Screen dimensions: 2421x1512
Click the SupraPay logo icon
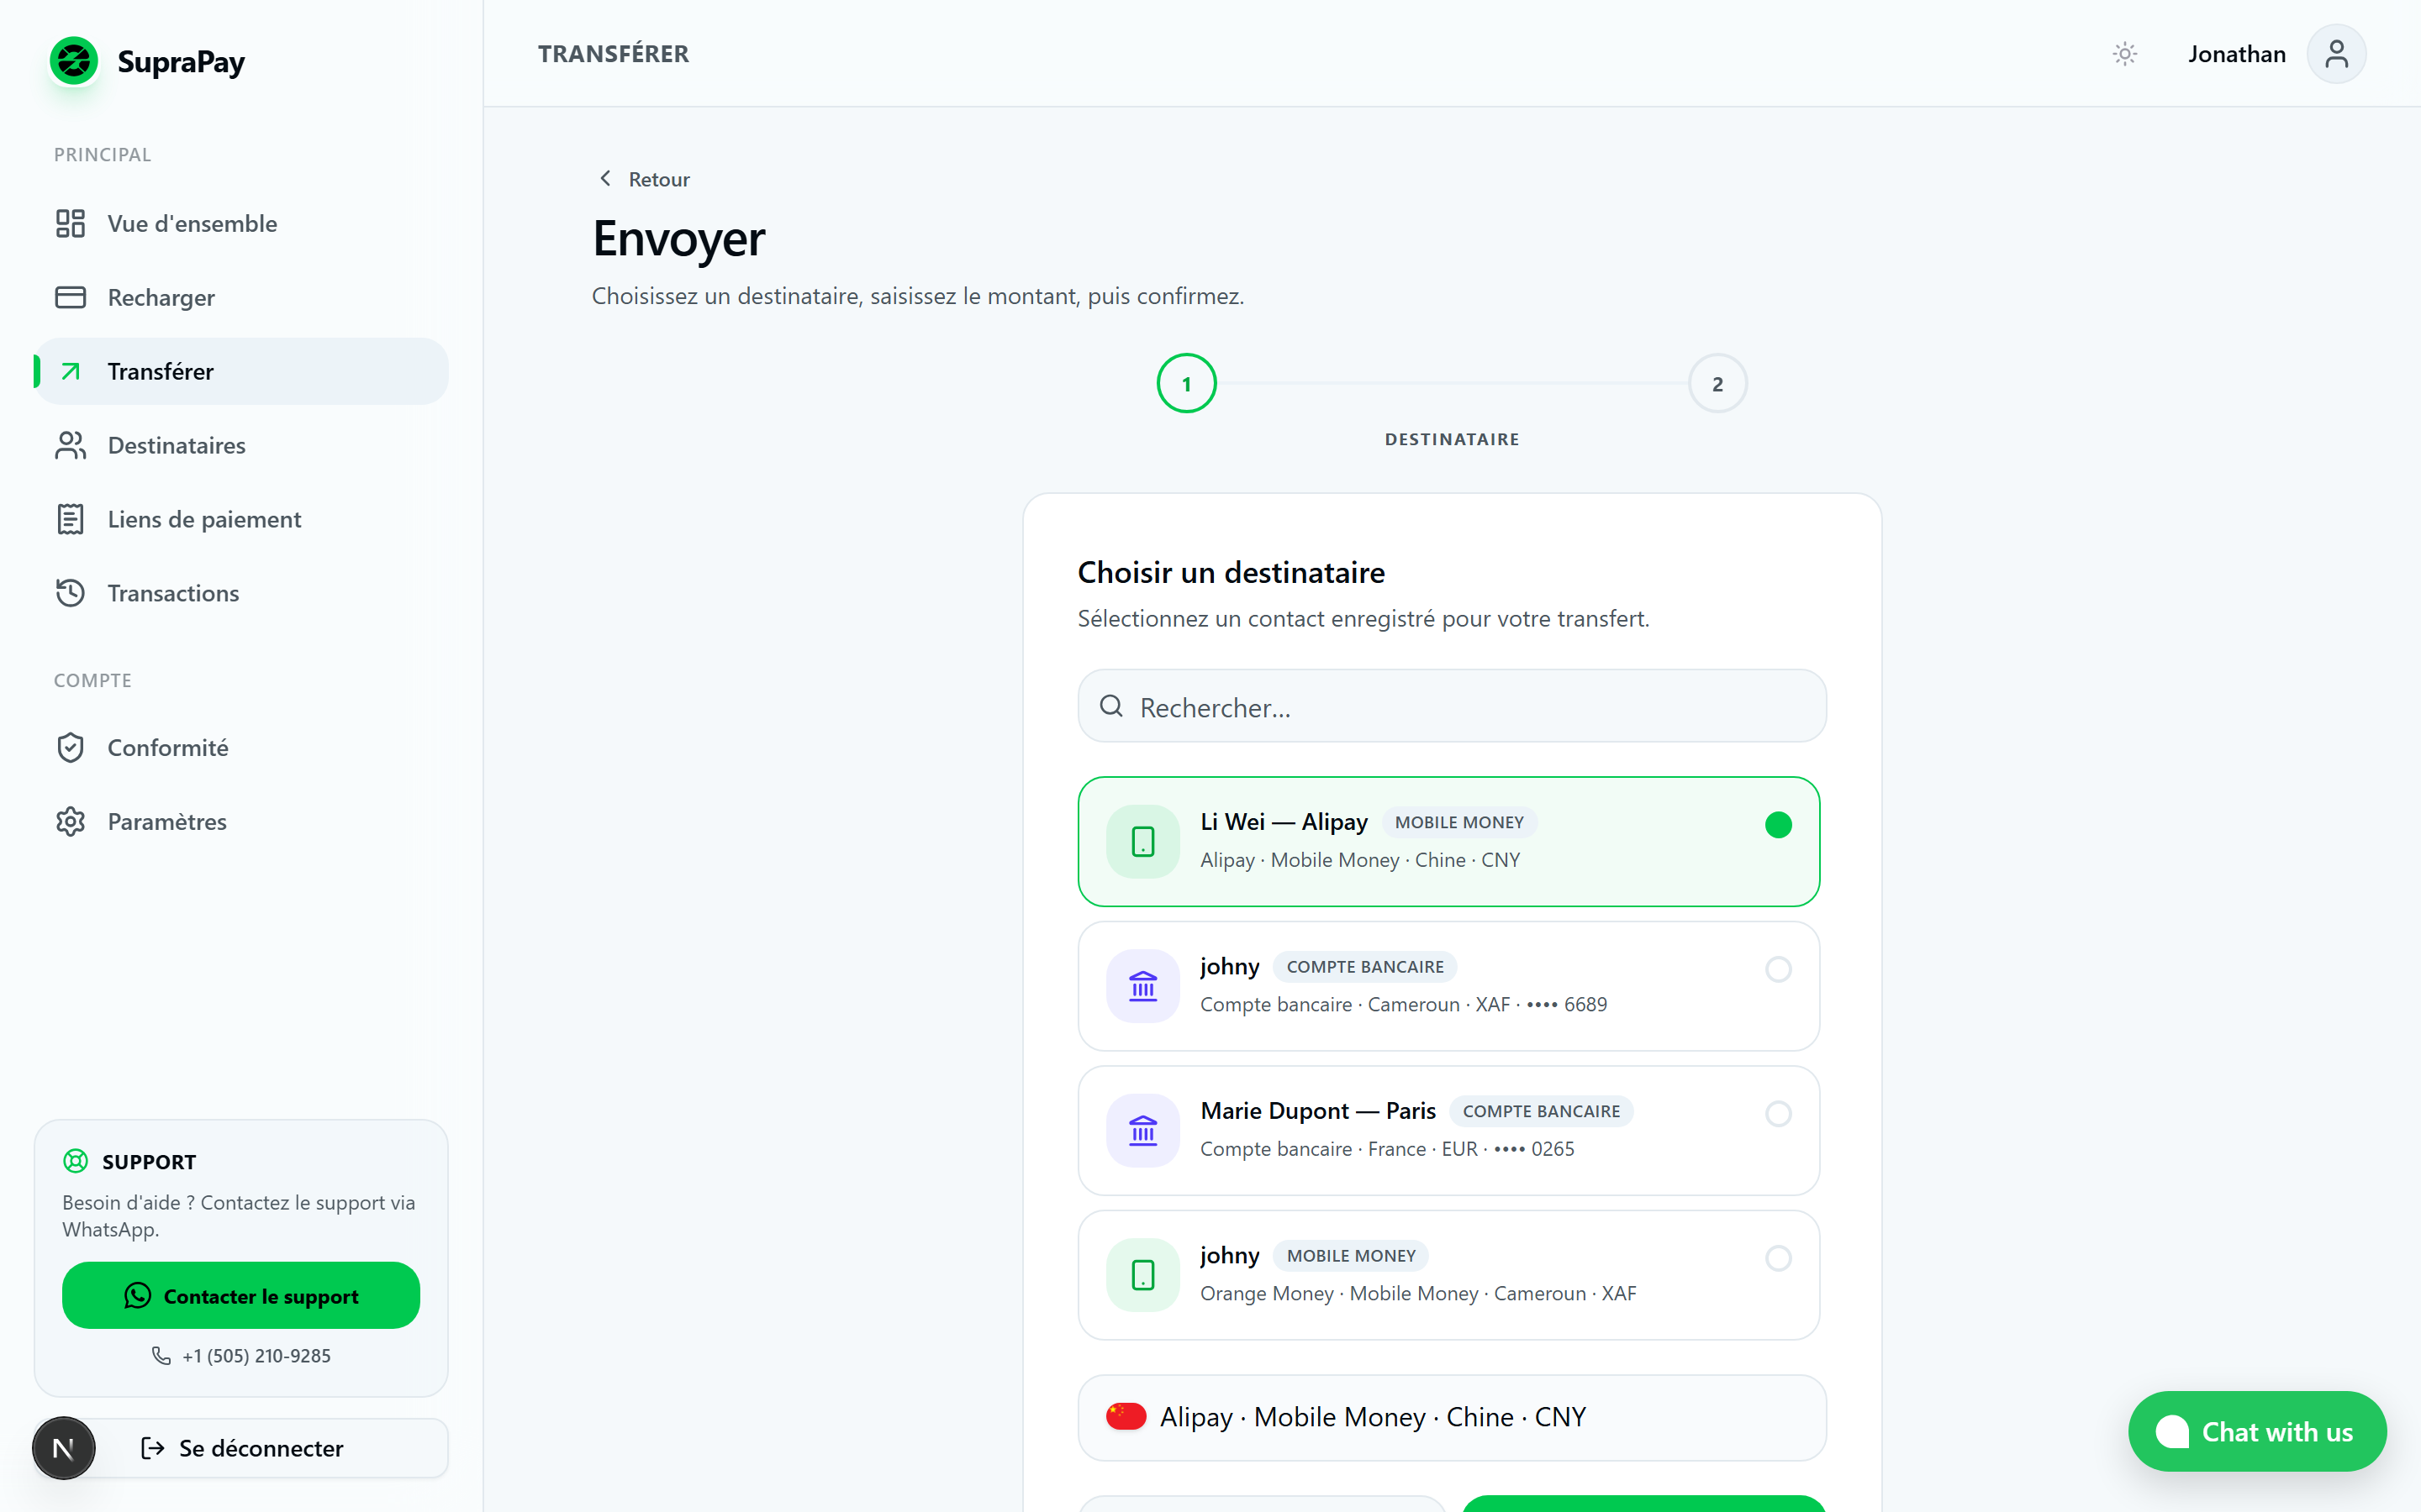74,61
